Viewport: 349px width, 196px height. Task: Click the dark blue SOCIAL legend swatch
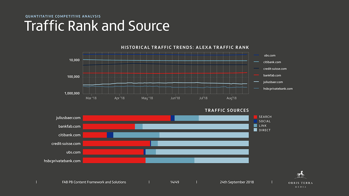(255, 121)
